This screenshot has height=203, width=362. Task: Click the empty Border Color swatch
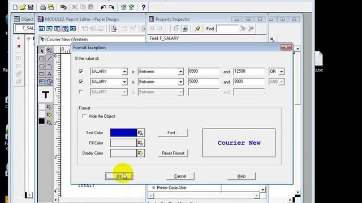point(123,153)
